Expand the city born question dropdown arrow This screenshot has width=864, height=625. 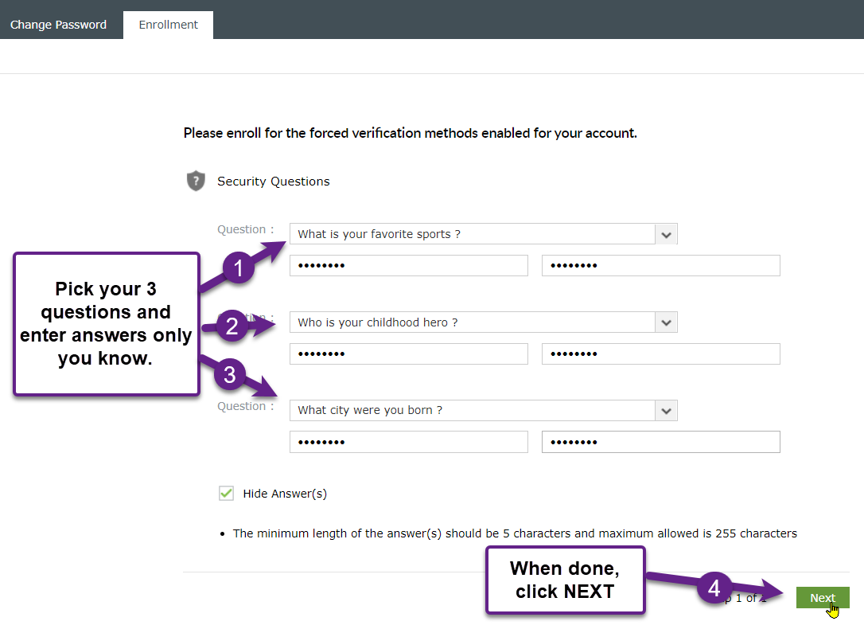coord(666,410)
